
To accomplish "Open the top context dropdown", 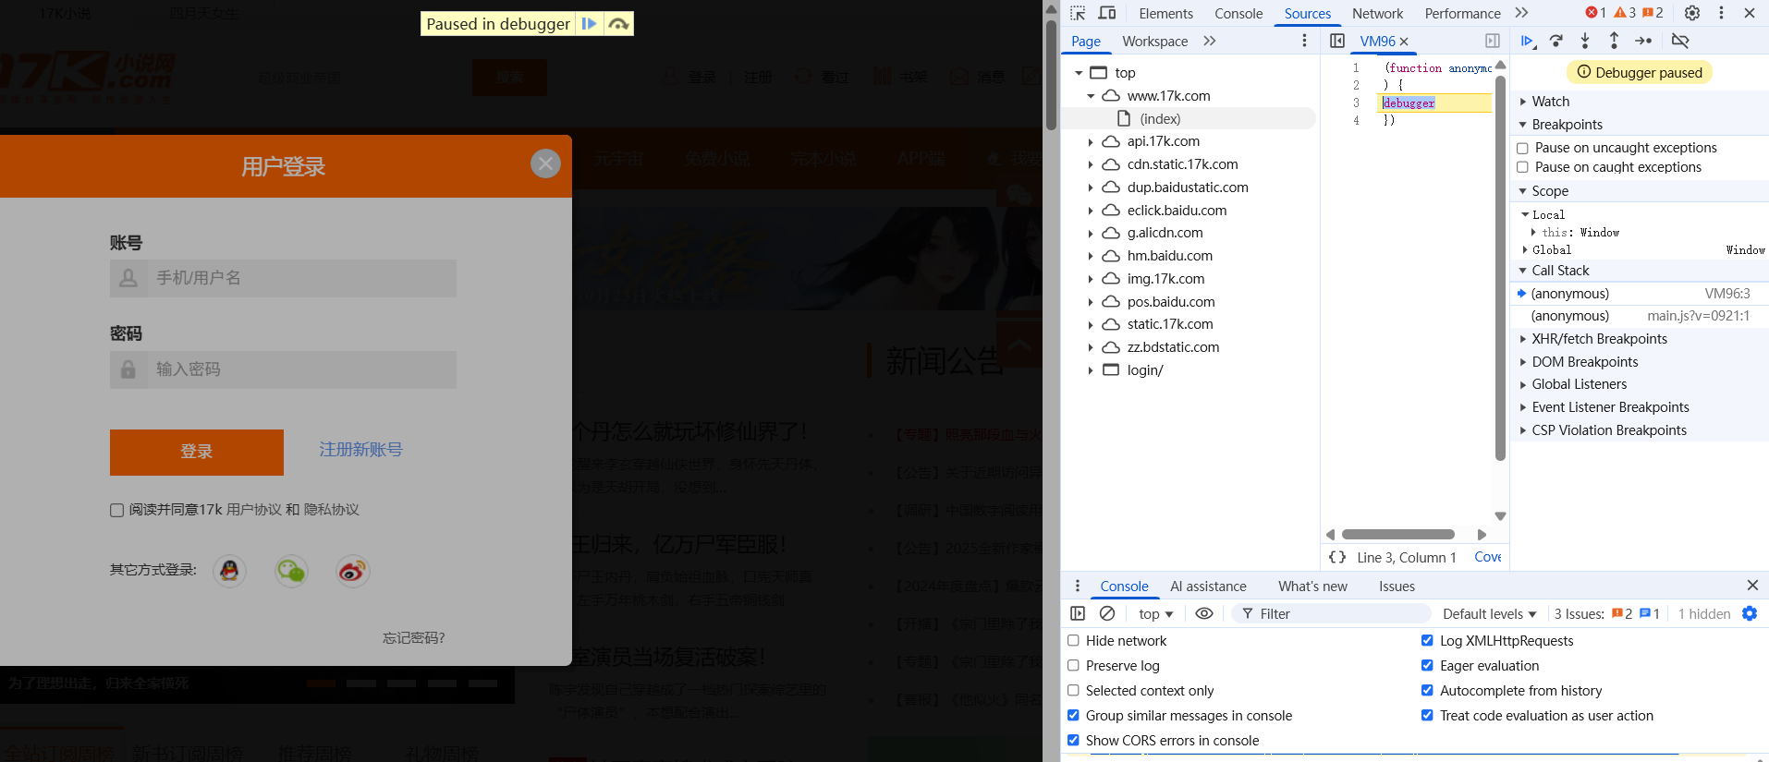I will coord(1155,613).
